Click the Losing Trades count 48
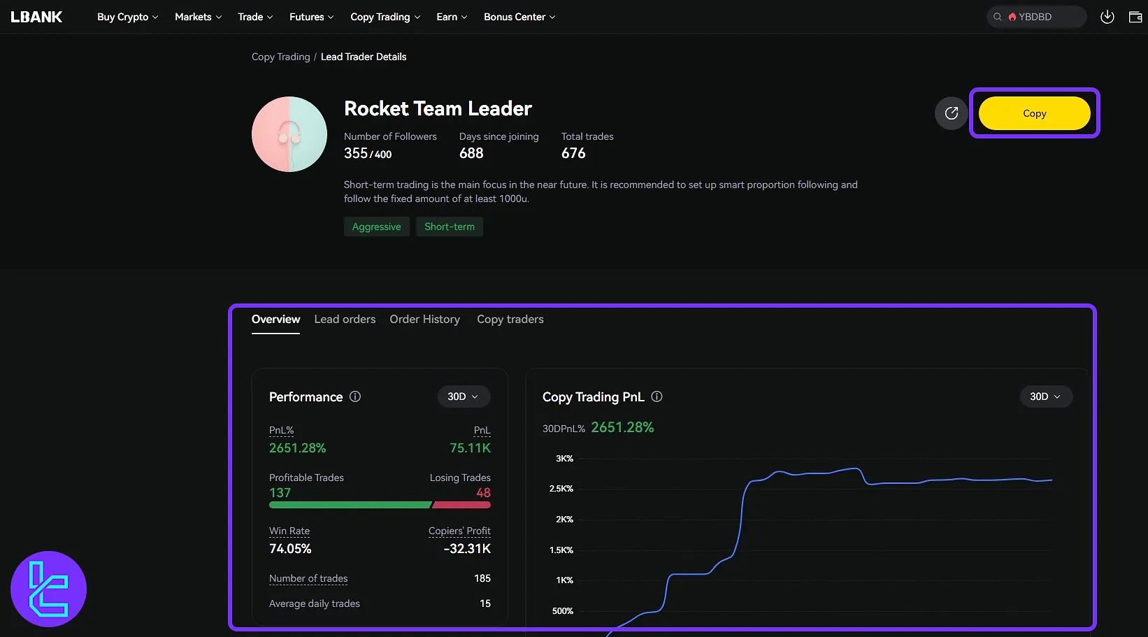 [483, 493]
